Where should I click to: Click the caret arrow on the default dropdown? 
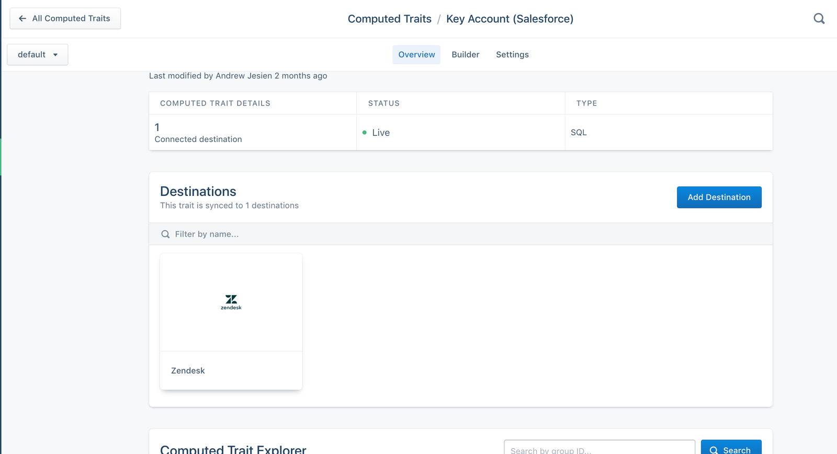pos(55,55)
